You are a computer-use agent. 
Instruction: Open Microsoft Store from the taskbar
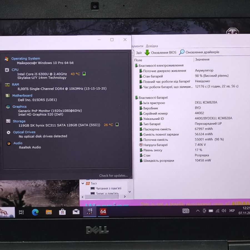(x=62, y=212)
